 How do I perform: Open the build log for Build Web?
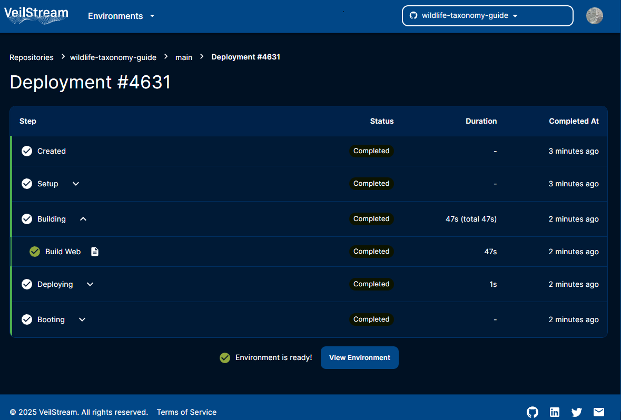coord(95,252)
